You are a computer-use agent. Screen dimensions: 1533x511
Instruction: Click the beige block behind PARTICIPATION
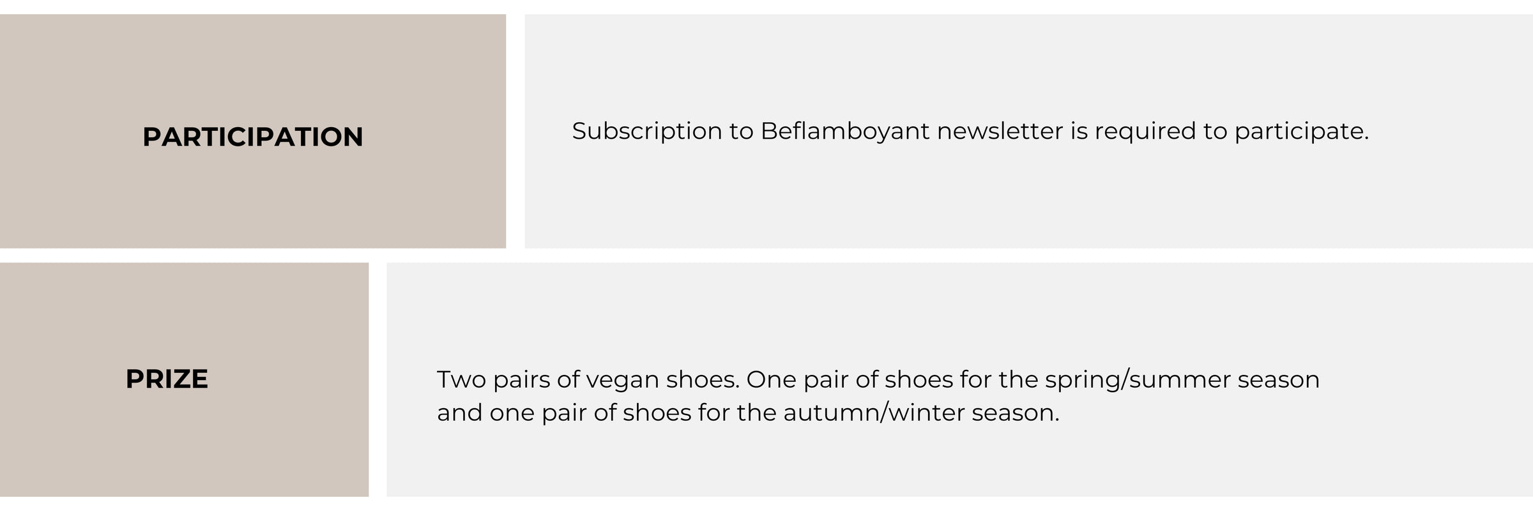click(253, 131)
